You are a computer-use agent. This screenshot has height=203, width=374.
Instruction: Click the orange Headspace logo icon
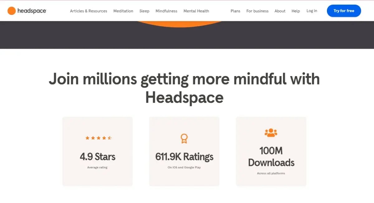(12, 11)
